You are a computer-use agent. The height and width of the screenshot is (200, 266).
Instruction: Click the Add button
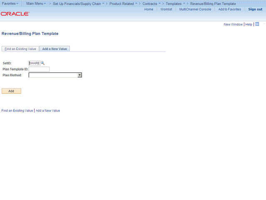(x=11, y=91)
